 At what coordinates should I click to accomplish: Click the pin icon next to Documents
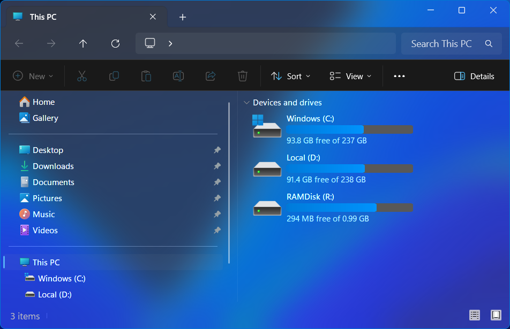click(217, 182)
